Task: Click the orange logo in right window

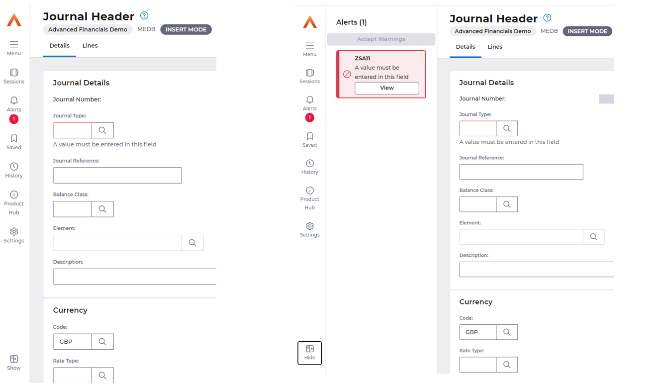Action: (310, 21)
